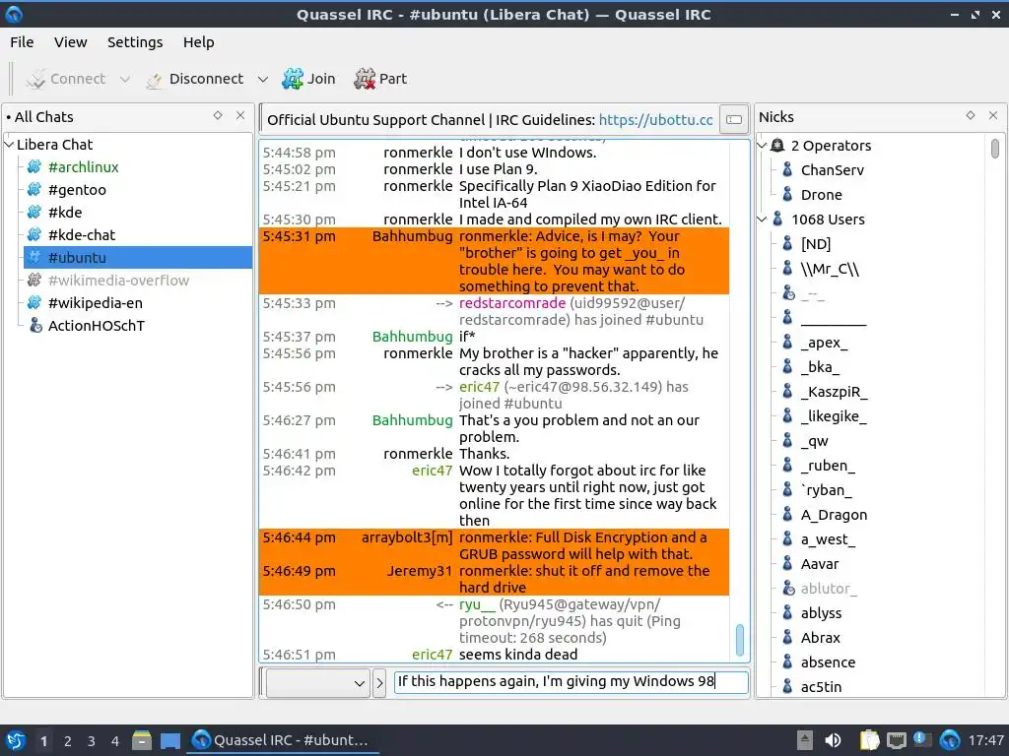This screenshot has height=756, width=1009.
Task: Click the Quassel system tray icon
Action: pos(950,740)
